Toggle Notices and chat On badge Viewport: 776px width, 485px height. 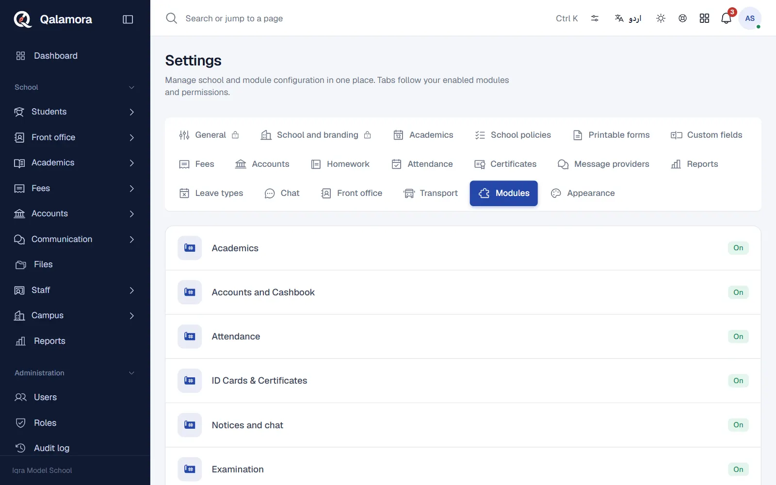(x=738, y=425)
